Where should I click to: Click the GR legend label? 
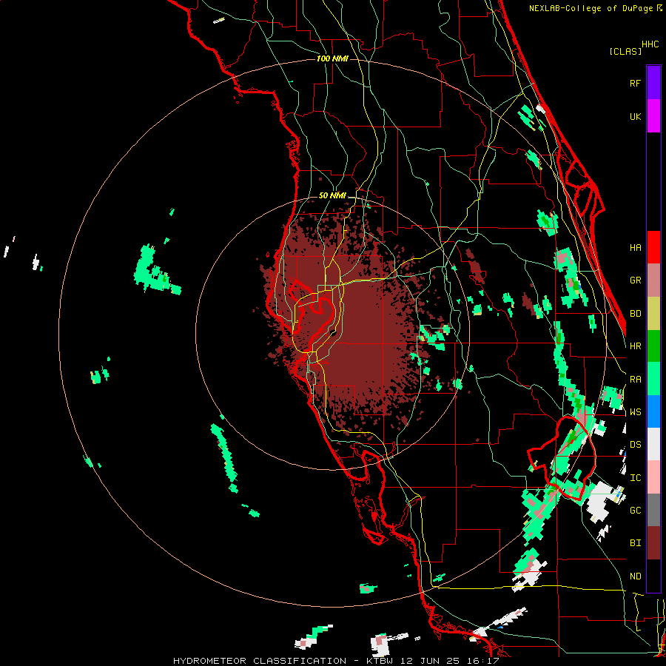pyautogui.click(x=635, y=280)
